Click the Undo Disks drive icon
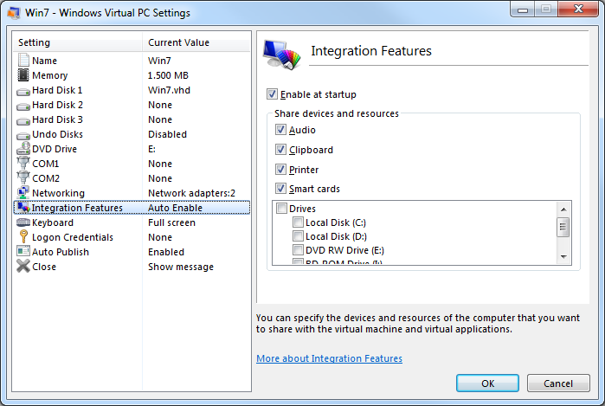 [23, 135]
